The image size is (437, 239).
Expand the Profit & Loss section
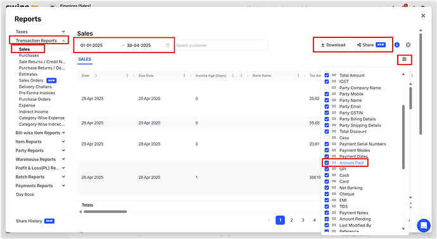click(x=41, y=168)
